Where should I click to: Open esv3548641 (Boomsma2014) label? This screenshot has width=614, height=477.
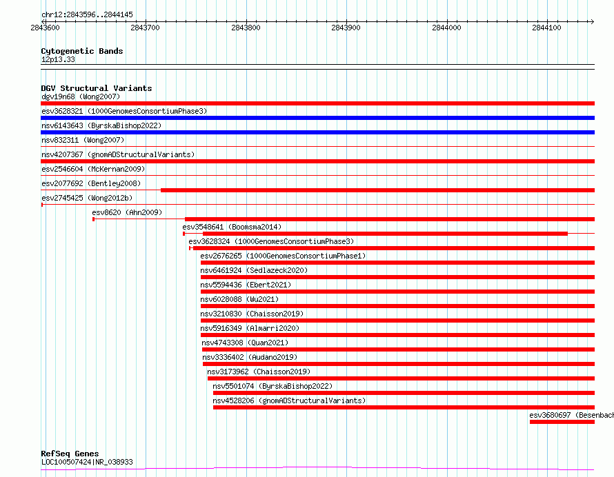point(232,227)
